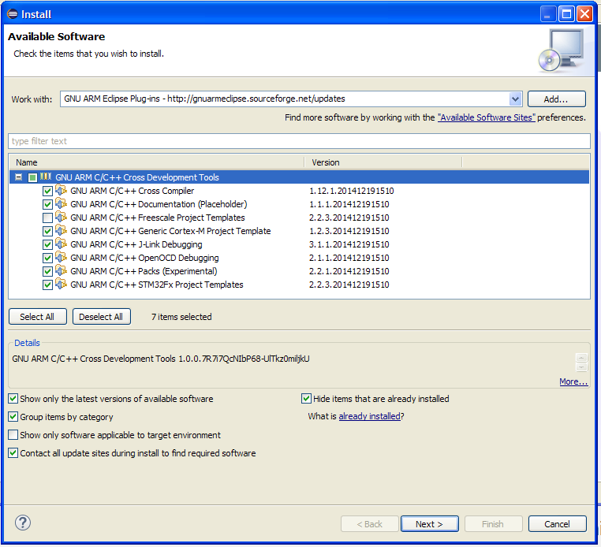Viewport: 601px width, 547px height.
Task: Click the feature icon beside Freescale Project Templates
Action: point(61,217)
